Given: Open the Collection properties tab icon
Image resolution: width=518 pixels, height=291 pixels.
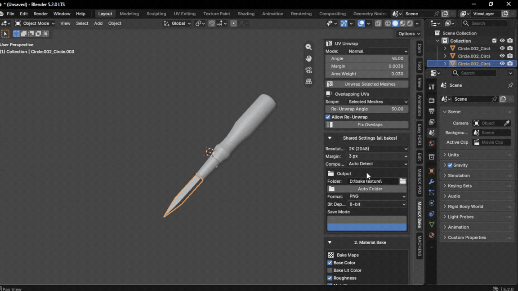Looking at the screenshot, I should click(432, 157).
